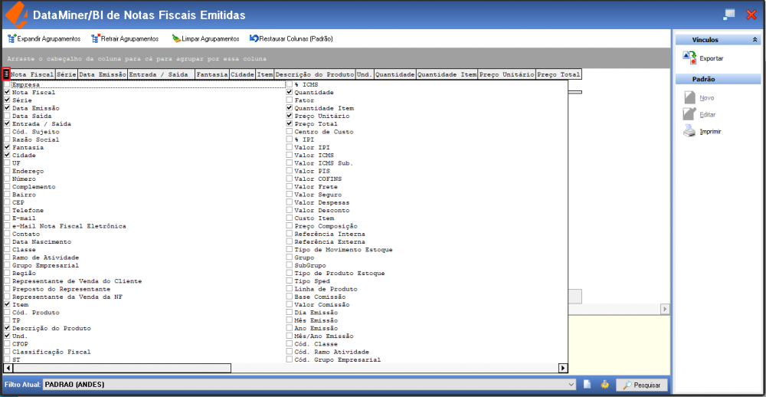766x397 pixels.
Task: Uncheck the Preço Total column checkbox
Action: (290, 123)
